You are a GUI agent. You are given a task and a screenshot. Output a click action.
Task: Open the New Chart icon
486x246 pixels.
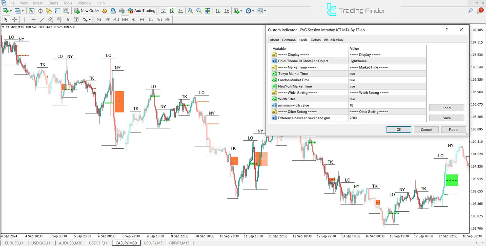[x=6, y=11]
